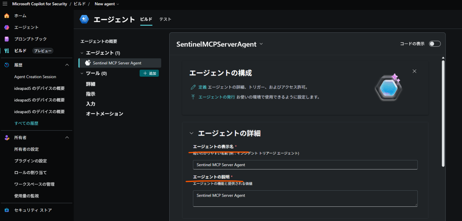Click the hexagon agent illustration

tap(388, 88)
